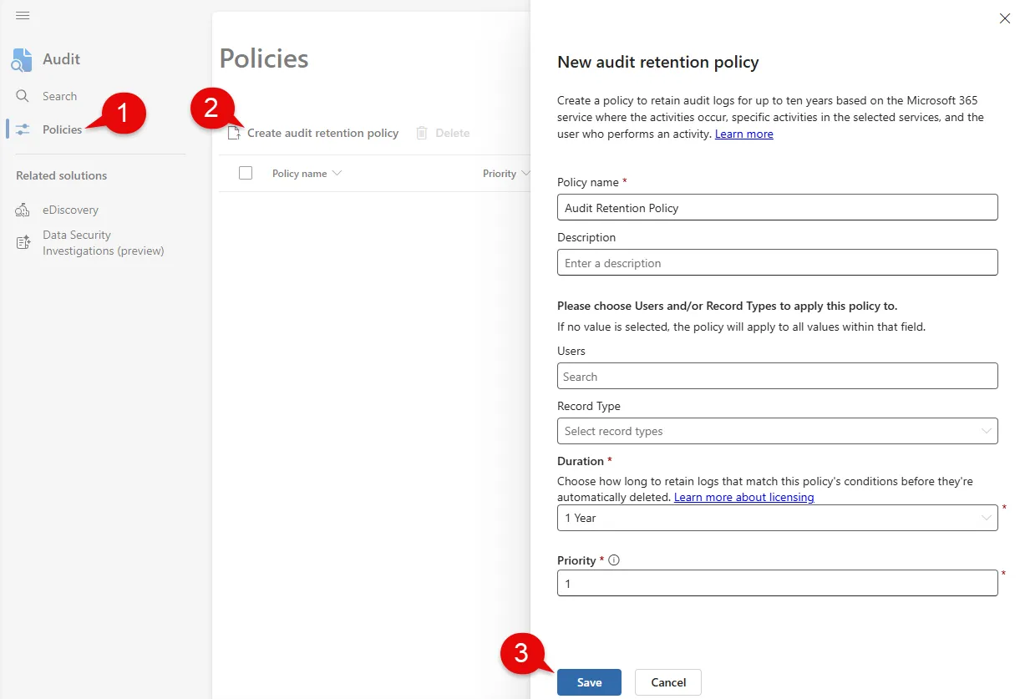Save the new audit retention policy

click(588, 681)
